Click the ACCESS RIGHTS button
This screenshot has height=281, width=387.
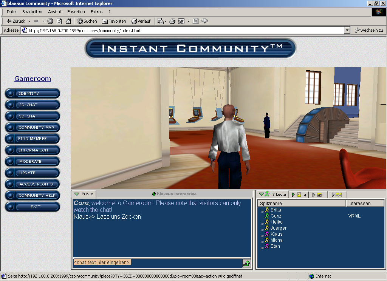coord(33,184)
